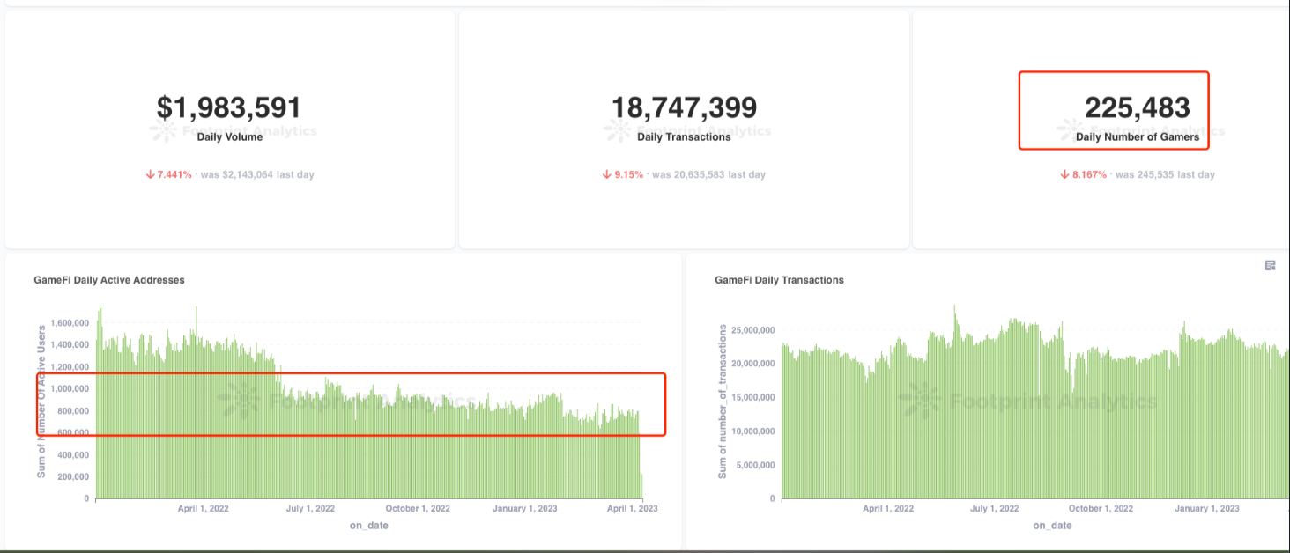Screen dimensions: 1290x553
Task: Click the red down arrow beside 7.441%
Action: click(x=151, y=174)
